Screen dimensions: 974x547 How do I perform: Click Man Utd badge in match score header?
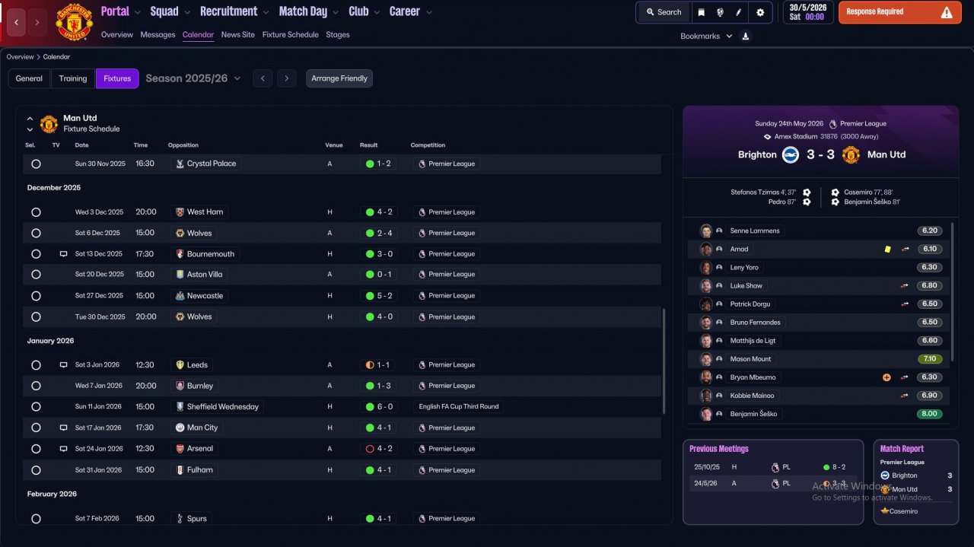(851, 154)
